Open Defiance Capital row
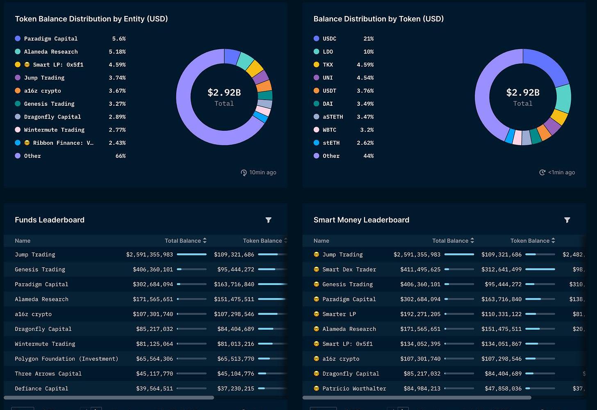 (x=146, y=388)
